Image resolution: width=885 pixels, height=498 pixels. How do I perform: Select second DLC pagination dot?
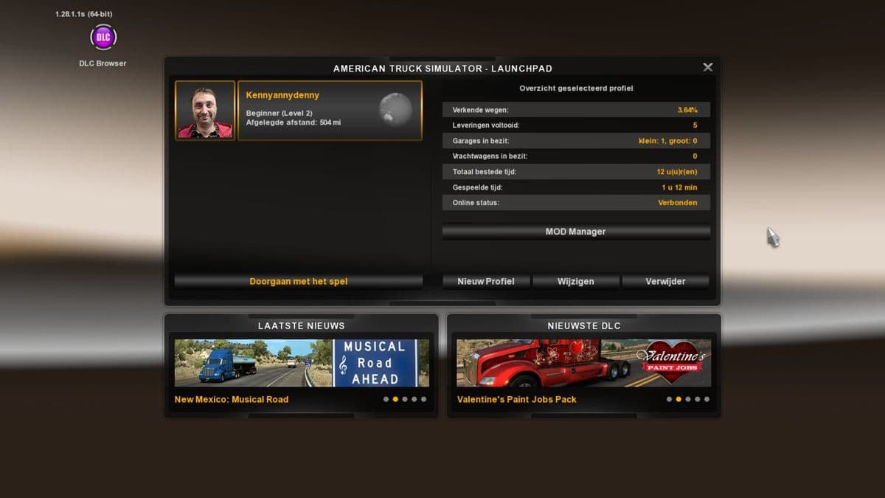pos(678,399)
